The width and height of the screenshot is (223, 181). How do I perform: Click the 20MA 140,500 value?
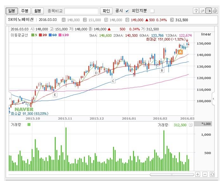131,35
